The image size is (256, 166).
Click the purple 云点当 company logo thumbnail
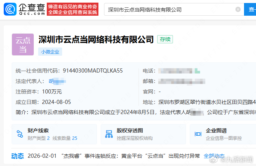[x=23, y=44]
